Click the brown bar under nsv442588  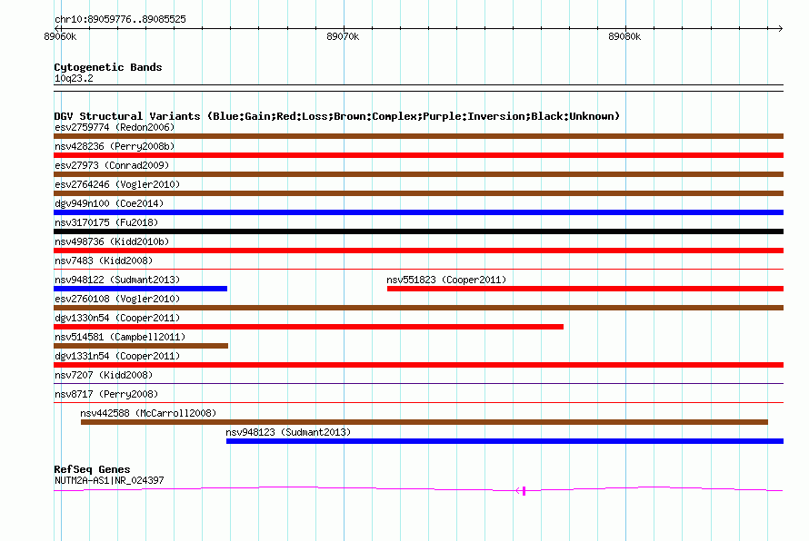[424, 422]
